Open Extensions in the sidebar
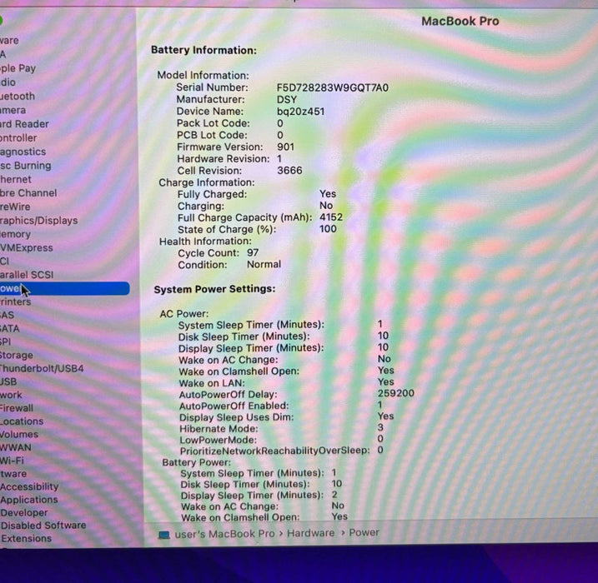This screenshot has height=583, width=598. point(26,538)
